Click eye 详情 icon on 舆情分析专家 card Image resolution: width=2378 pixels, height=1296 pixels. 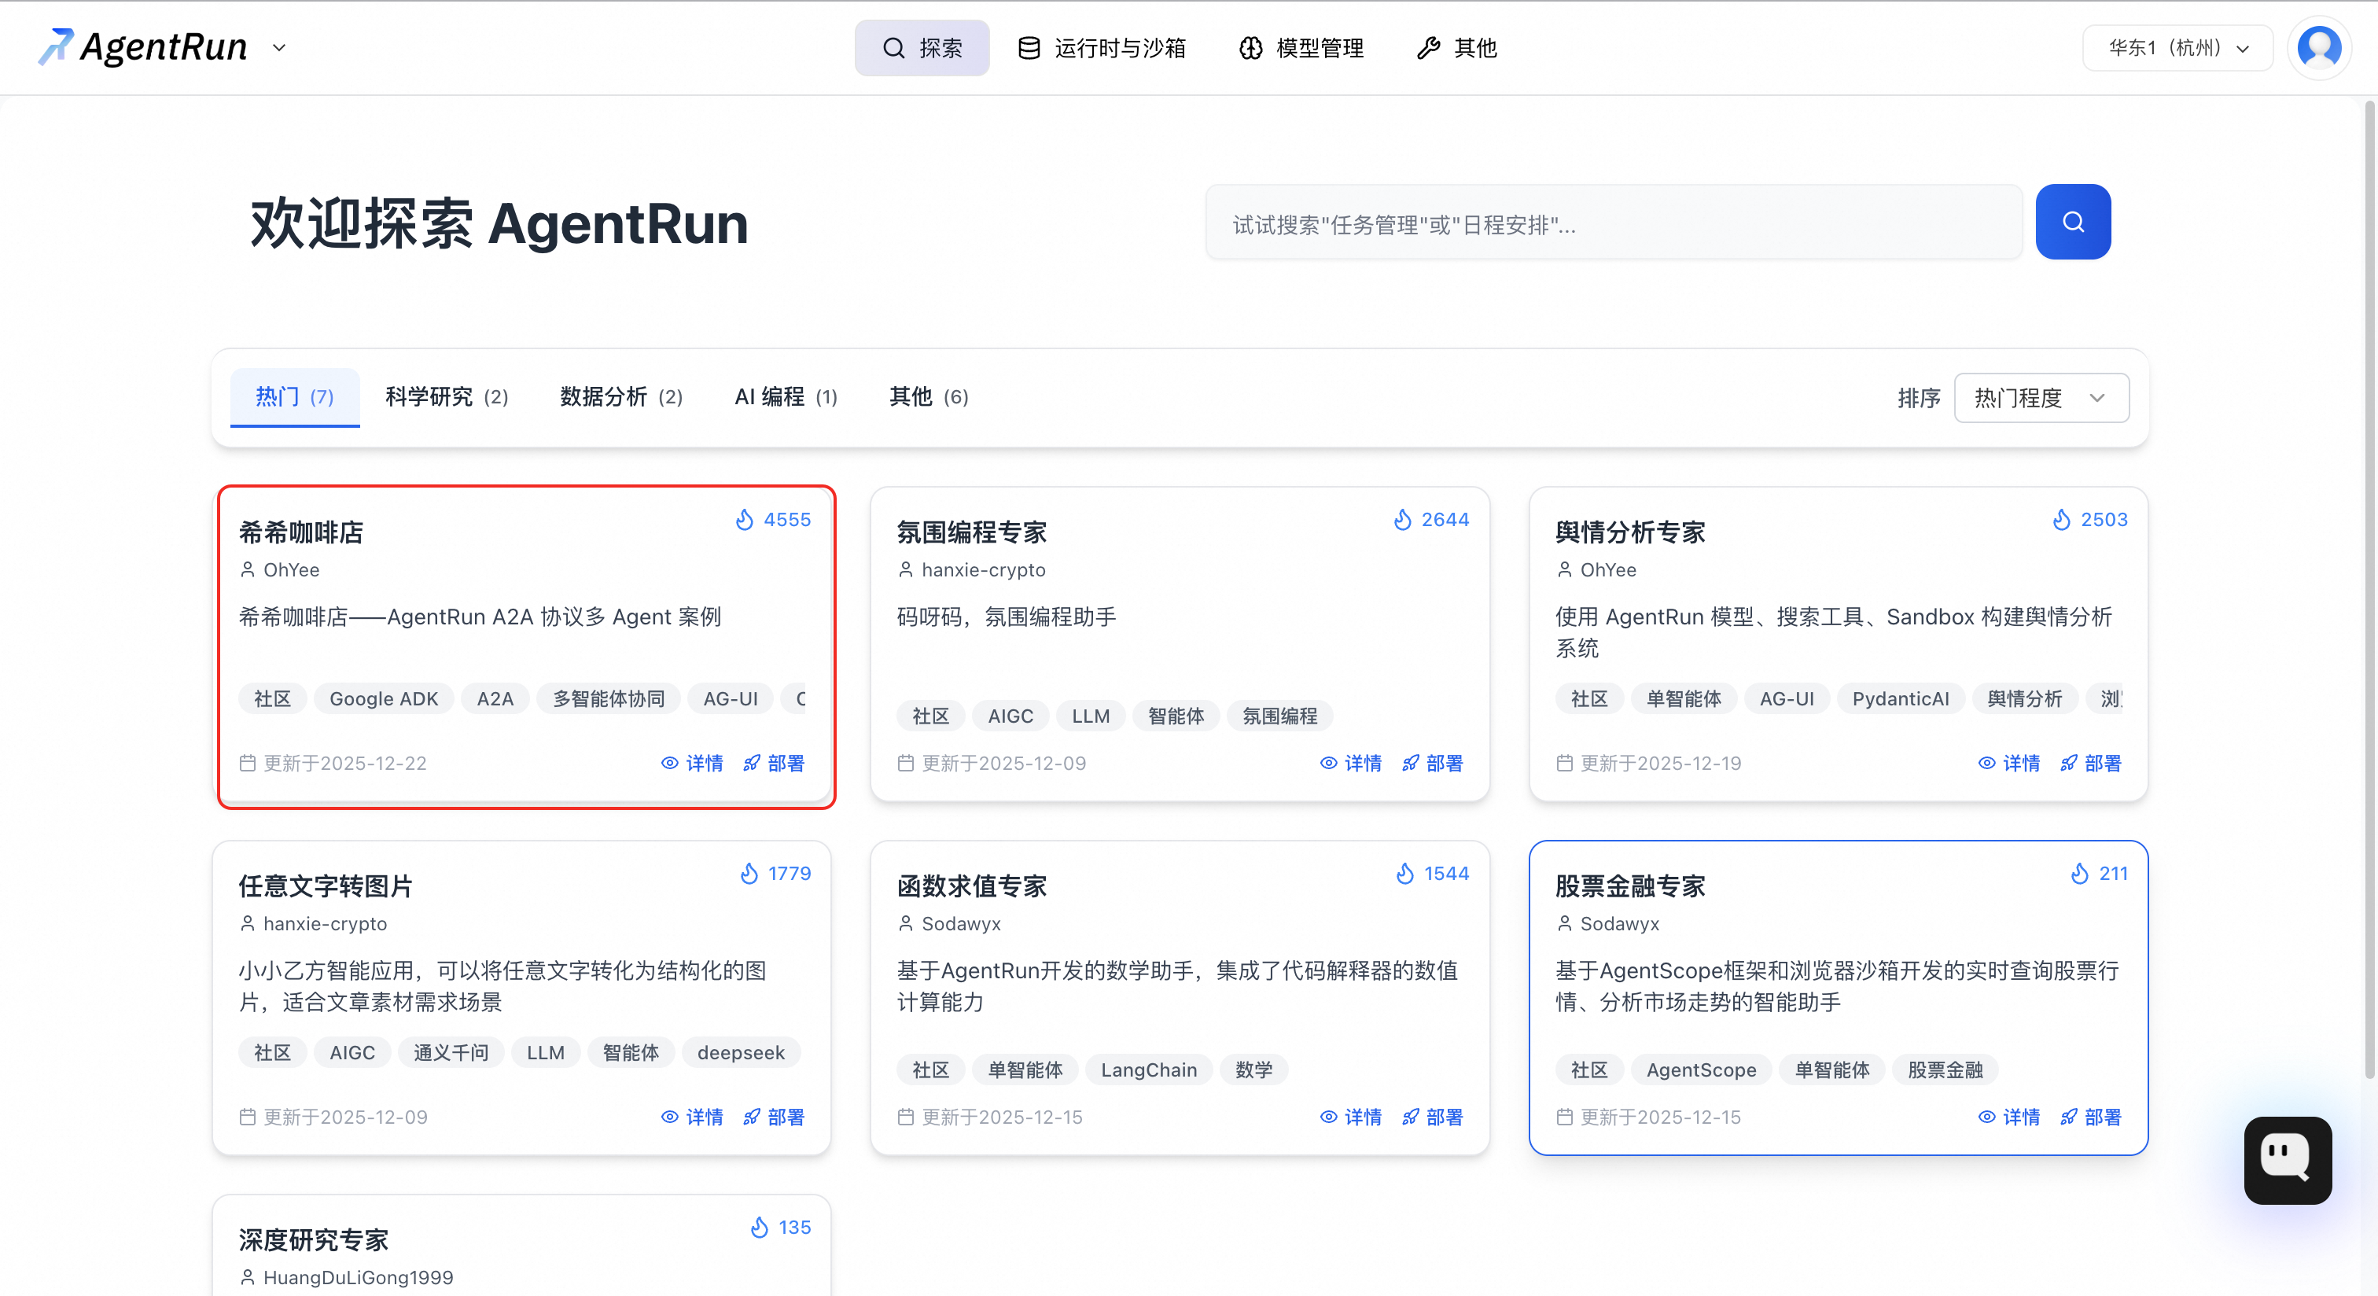click(1986, 764)
